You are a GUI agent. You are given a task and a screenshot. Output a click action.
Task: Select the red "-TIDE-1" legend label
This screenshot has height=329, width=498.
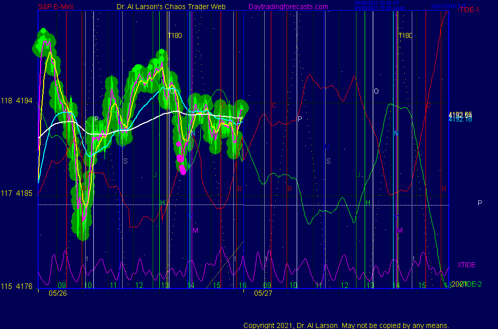point(468,10)
